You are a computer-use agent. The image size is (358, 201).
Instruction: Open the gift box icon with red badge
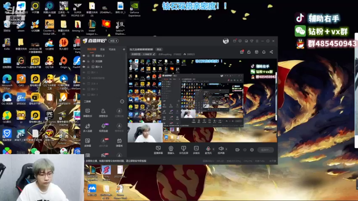[x=242, y=52]
